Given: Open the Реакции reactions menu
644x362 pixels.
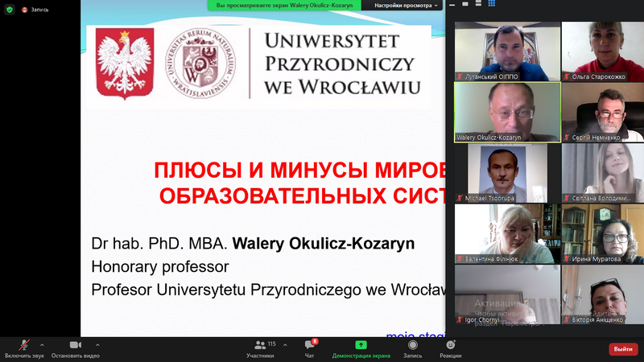Looking at the screenshot, I should coord(451,349).
